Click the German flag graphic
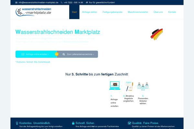194x129 pixels. coord(156,34)
